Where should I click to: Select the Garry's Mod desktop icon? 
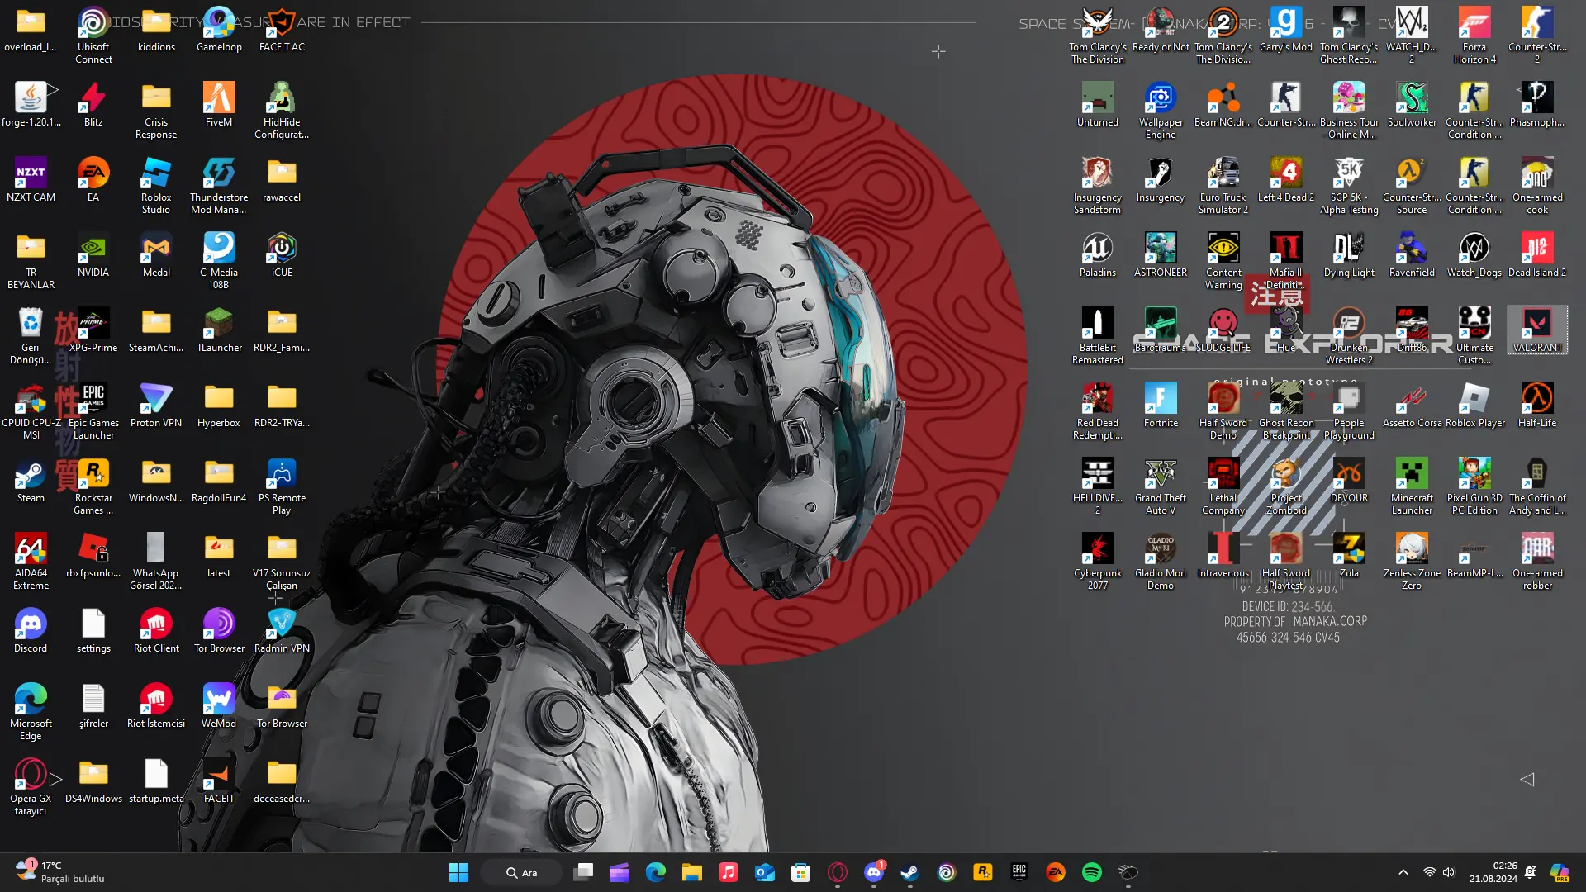point(1286,29)
